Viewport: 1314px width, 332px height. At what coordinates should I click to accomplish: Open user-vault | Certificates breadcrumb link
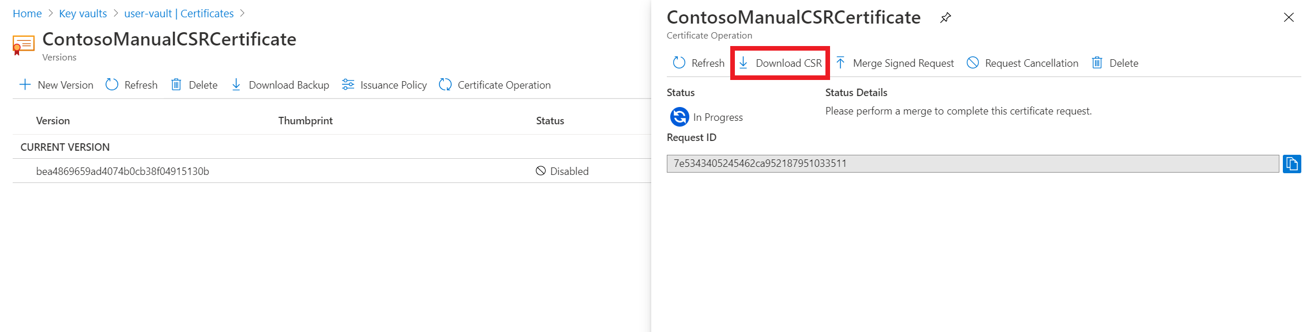[179, 14]
